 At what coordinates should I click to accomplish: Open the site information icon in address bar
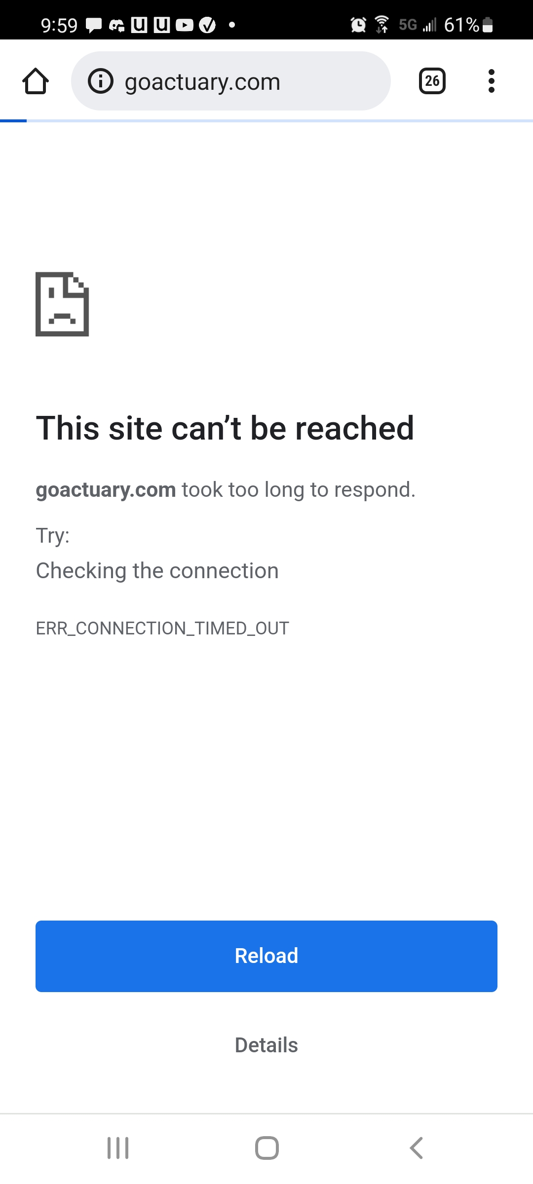coord(101,81)
